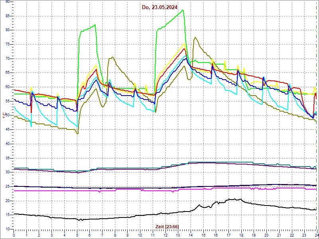Click the °C temperature axis unit label
Screen dimensions: 319x239
[x=4, y=115]
